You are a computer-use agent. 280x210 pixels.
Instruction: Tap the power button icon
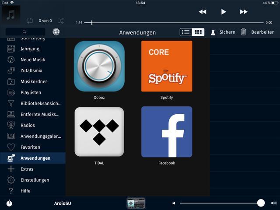point(9,203)
